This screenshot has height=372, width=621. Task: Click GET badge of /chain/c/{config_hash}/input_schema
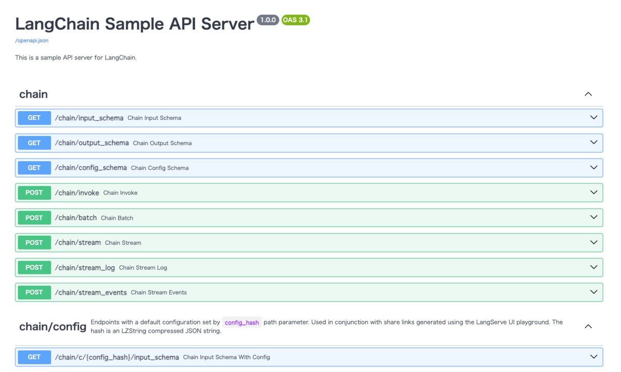pyautogui.click(x=34, y=357)
